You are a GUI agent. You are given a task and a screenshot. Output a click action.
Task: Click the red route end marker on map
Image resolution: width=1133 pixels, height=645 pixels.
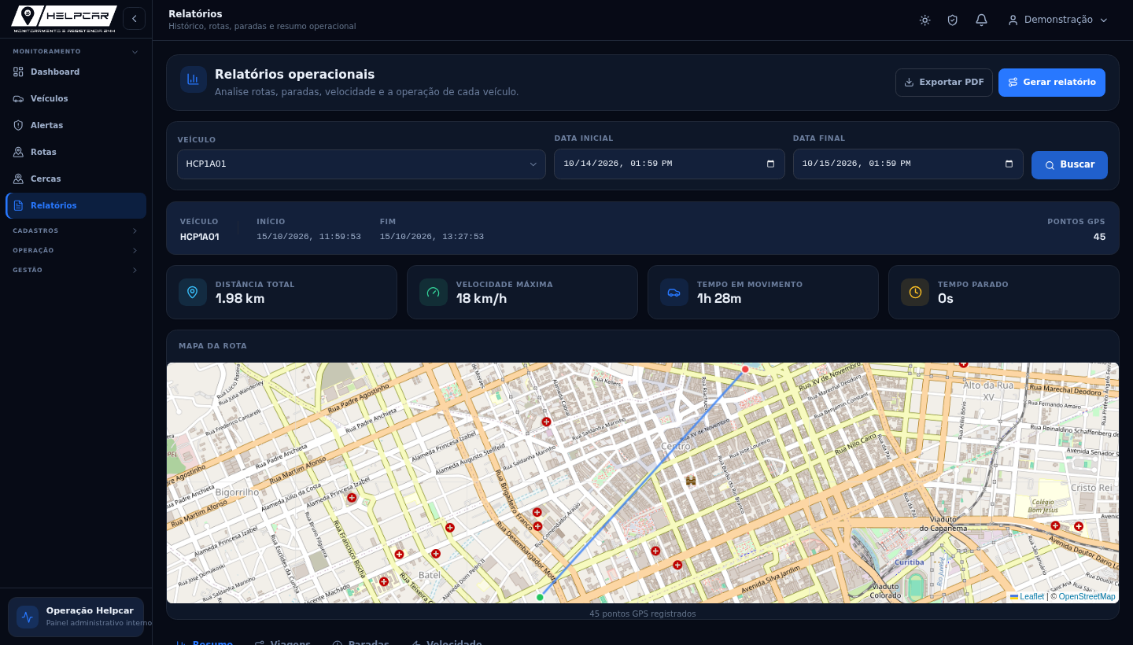[x=745, y=369]
